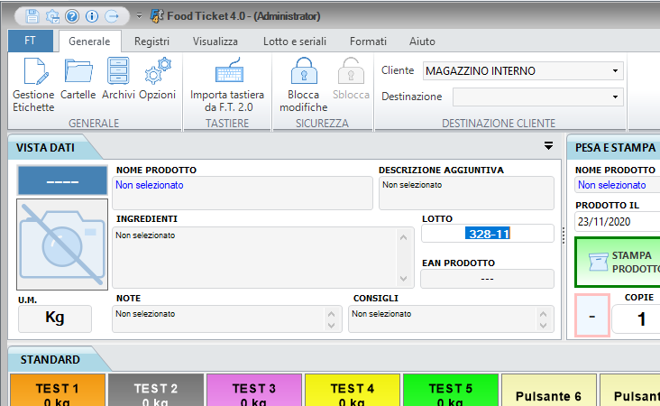Viewport: 660px width, 406px height.
Task: Click the INGREDIENTI scroll down arrow
Action: click(x=404, y=279)
